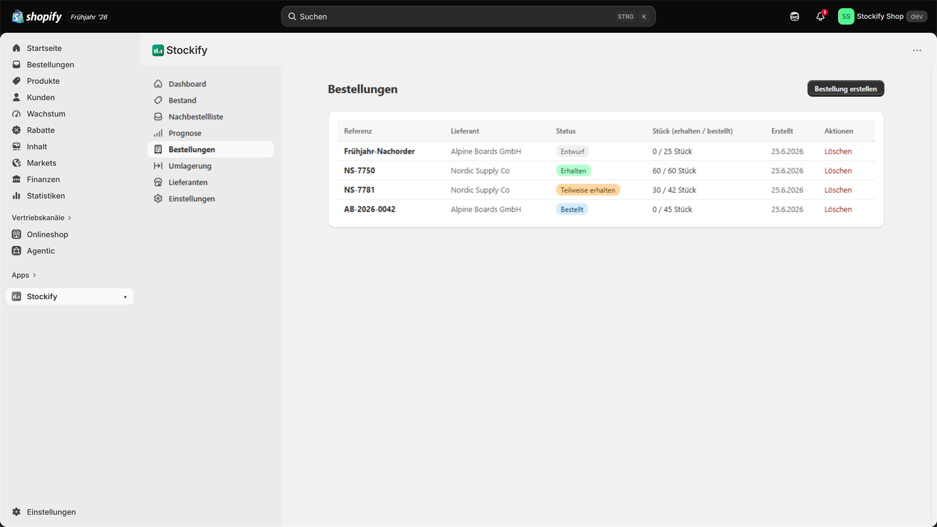Screen dimensions: 937x527
Task: Open the Frühjahr-Nachorder reference
Action: pyautogui.click(x=379, y=151)
